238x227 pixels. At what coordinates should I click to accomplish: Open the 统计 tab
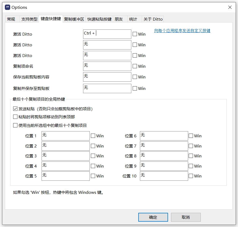point(135,19)
